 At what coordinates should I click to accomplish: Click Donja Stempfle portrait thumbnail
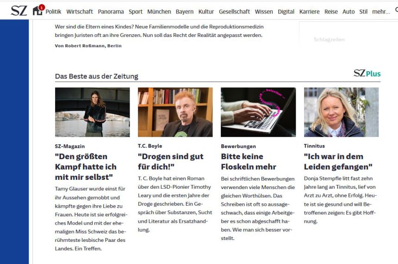(341, 112)
